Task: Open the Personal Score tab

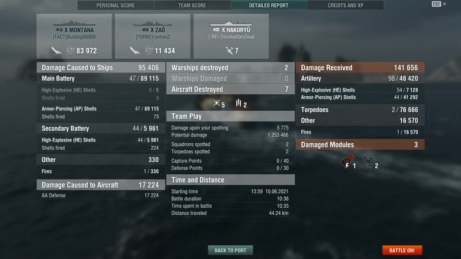Action: 116,5
